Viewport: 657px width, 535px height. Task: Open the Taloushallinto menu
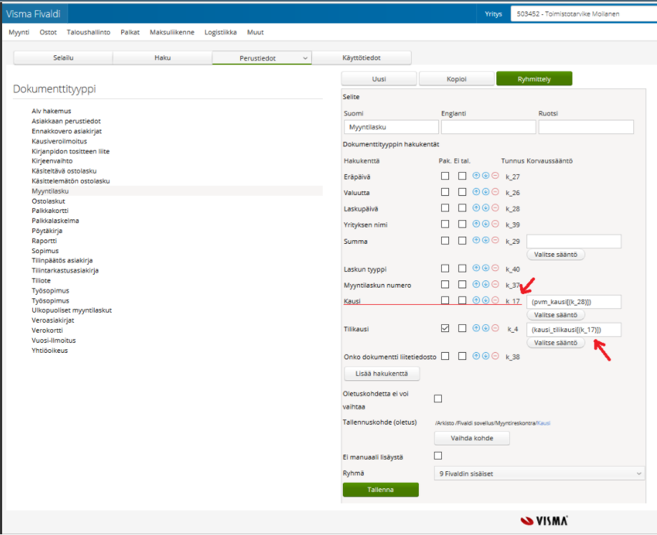(x=88, y=32)
